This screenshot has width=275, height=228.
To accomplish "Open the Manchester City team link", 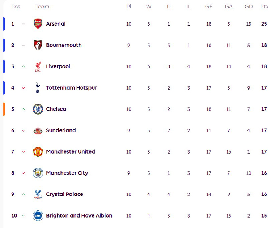I will point(67,173).
